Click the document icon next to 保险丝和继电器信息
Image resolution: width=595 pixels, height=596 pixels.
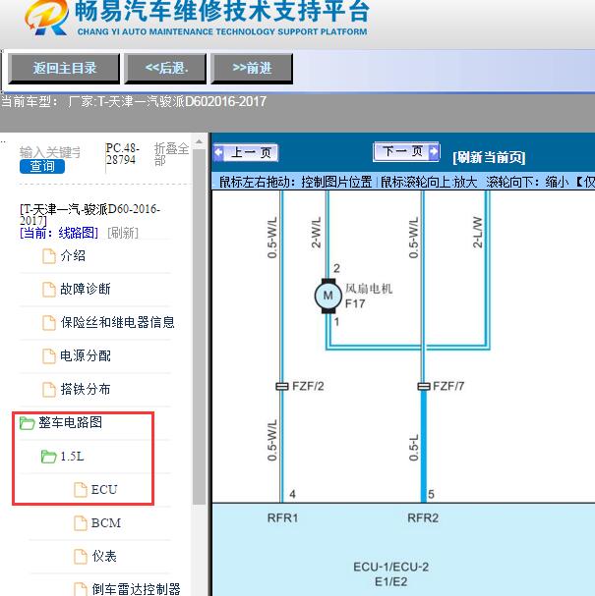pyautogui.click(x=49, y=323)
